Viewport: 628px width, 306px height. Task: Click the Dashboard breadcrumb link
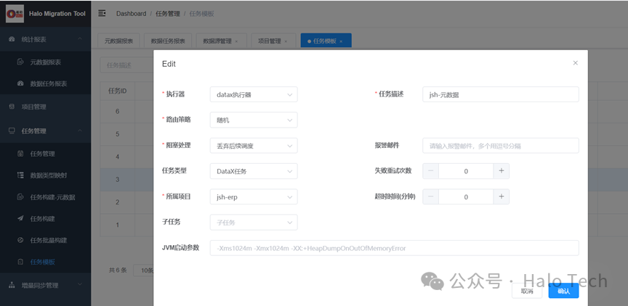point(131,14)
